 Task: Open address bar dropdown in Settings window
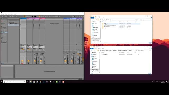point(135,50)
